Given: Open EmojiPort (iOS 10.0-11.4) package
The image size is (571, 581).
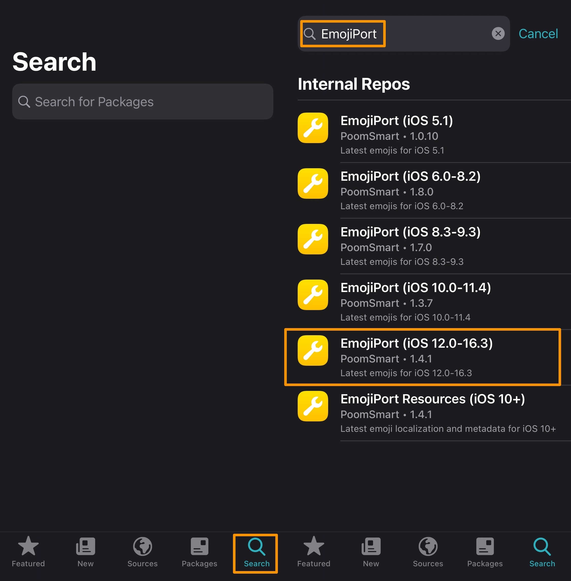Looking at the screenshot, I should click(434, 301).
